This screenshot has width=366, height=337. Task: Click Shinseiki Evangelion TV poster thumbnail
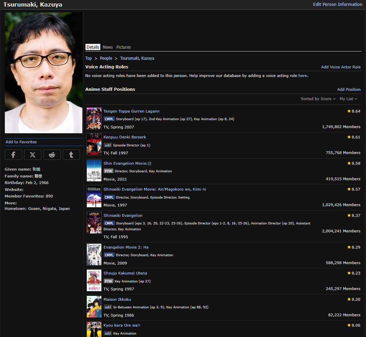(x=94, y=223)
